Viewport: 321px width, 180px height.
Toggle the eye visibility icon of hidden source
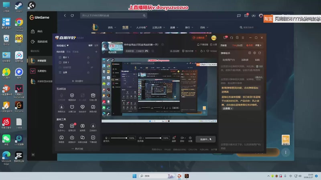click(x=92, y=67)
